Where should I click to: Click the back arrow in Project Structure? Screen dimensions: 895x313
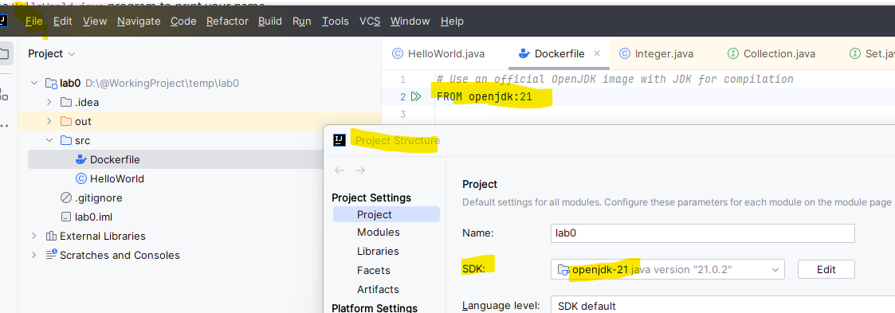tap(340, 170)
